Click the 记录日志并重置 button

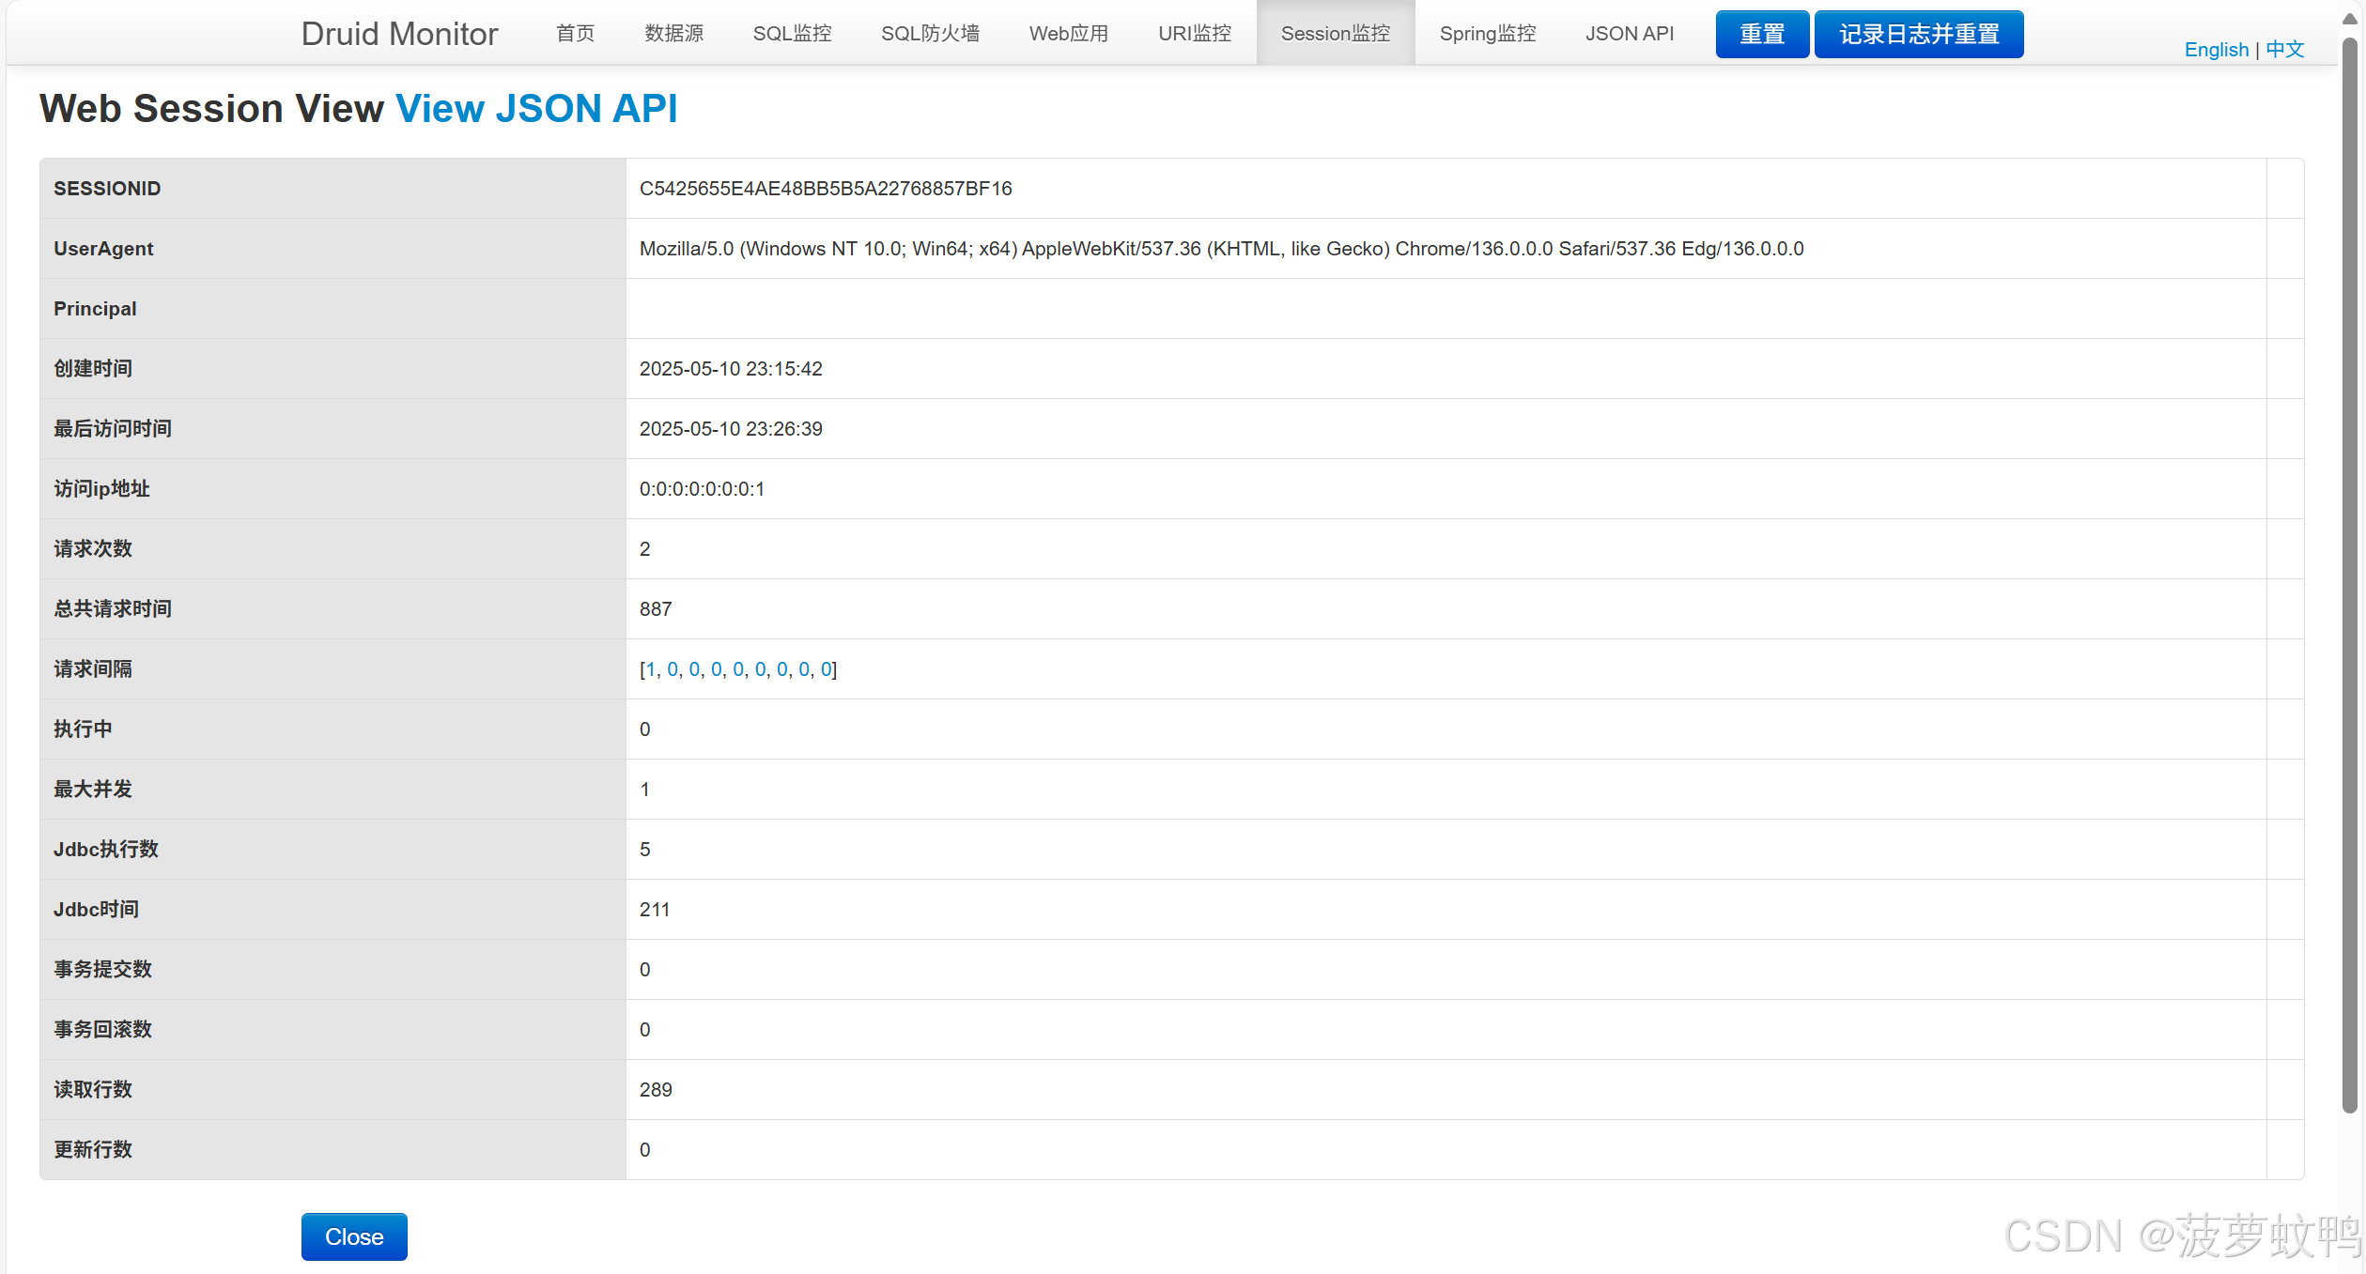1918,35
